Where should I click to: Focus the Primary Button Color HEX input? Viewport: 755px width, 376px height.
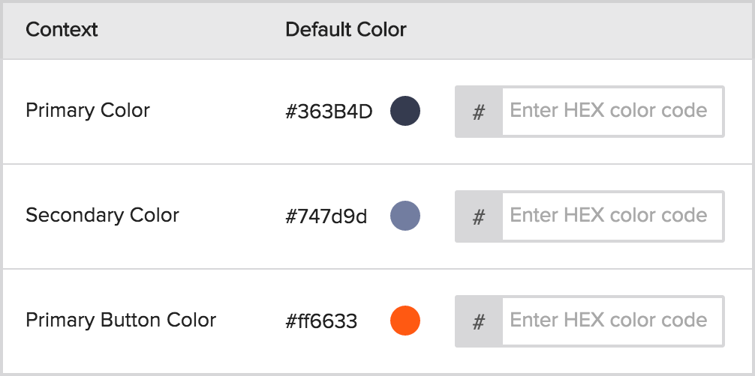point(612,321)
